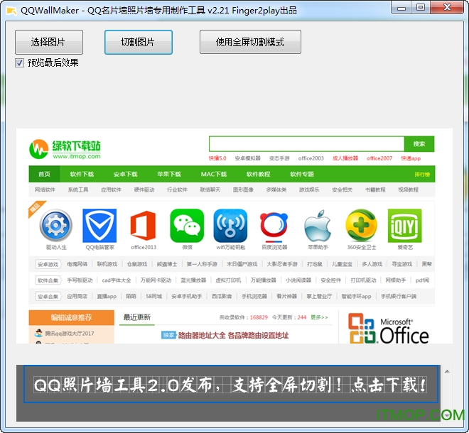Maximize the QQWallMaker window
Viewport: 469px width, 433px height.
[421, 7]
